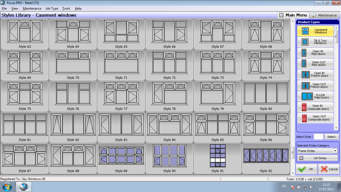Select In-Line Patio Doors product type
Screen dimensions: 341x192
pos(315,96)
